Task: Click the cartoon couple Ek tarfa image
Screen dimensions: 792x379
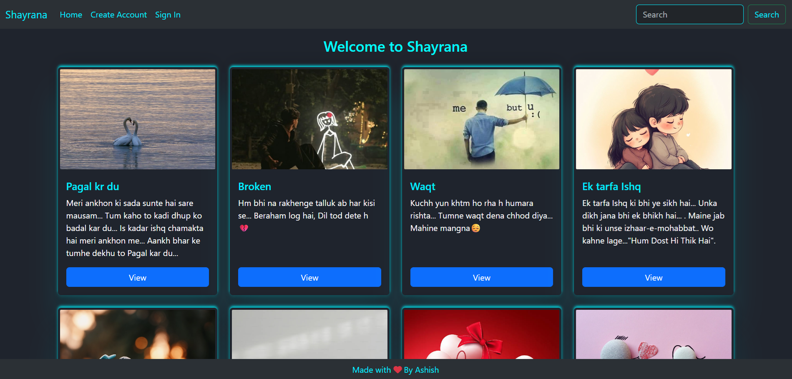Action: pos(654,119)
